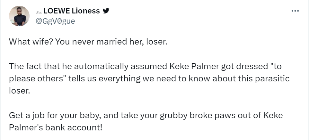Open the circular profile avatar photo
Screen dimensions: 309x140
click(x=20, y=16)
